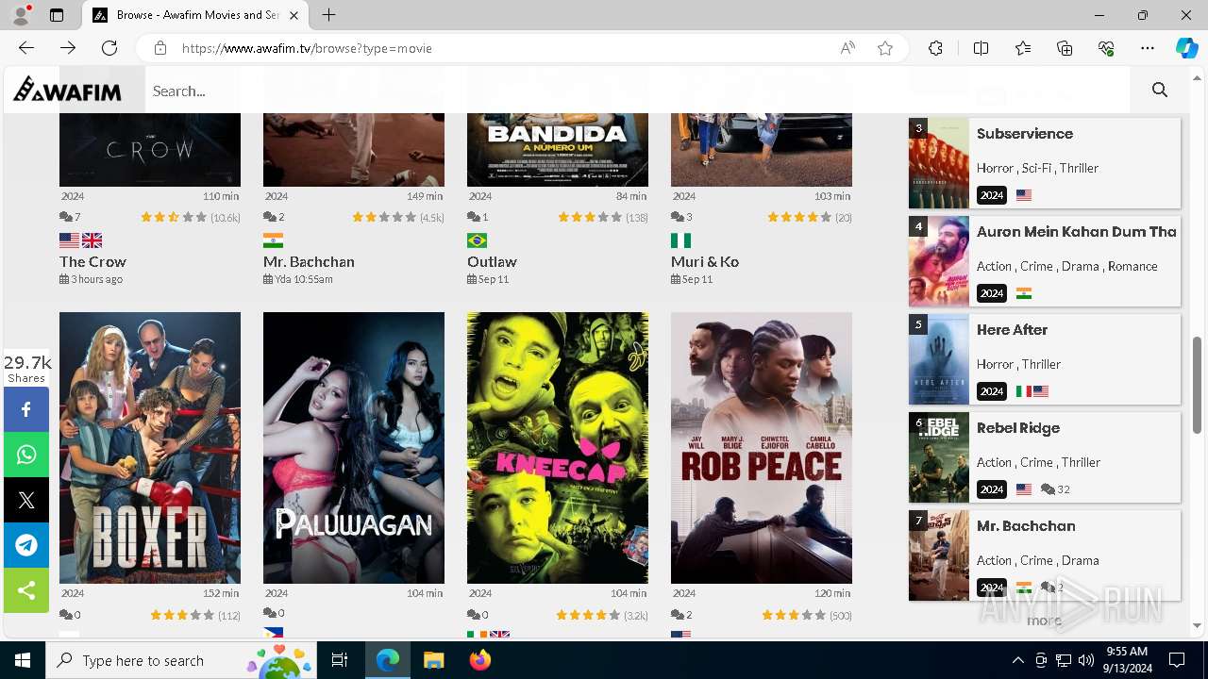Open Edge Settings and more menu
The height and width of the screenshot is (679, 1208).
click(1148, 48)
